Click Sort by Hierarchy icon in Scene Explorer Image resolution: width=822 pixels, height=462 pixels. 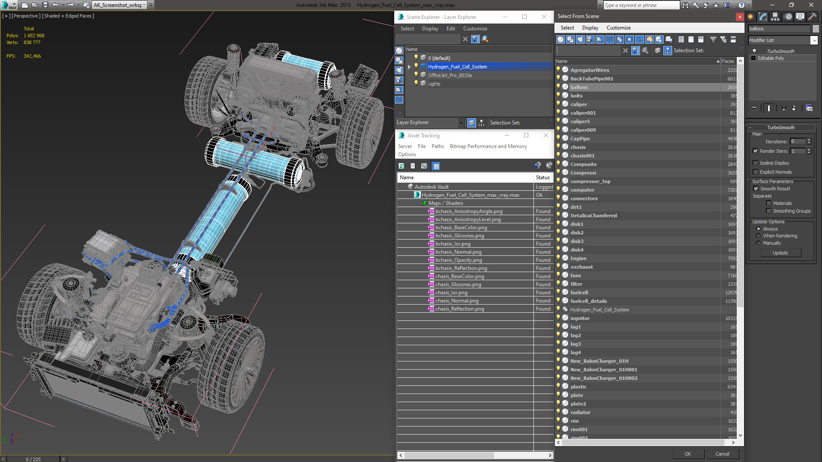pos(482,123)
